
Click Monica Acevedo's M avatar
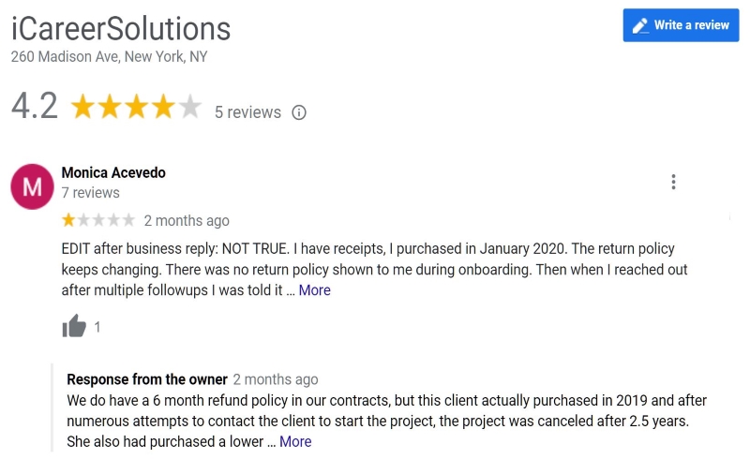click(x=32, y=186)
